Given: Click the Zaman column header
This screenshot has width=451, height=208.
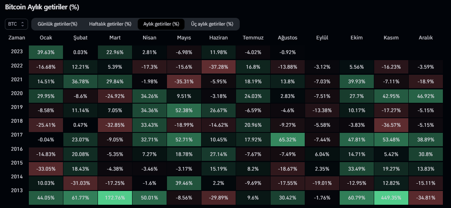Looking at the screenshot, I should pyautogui.click(x=17, y=38).
